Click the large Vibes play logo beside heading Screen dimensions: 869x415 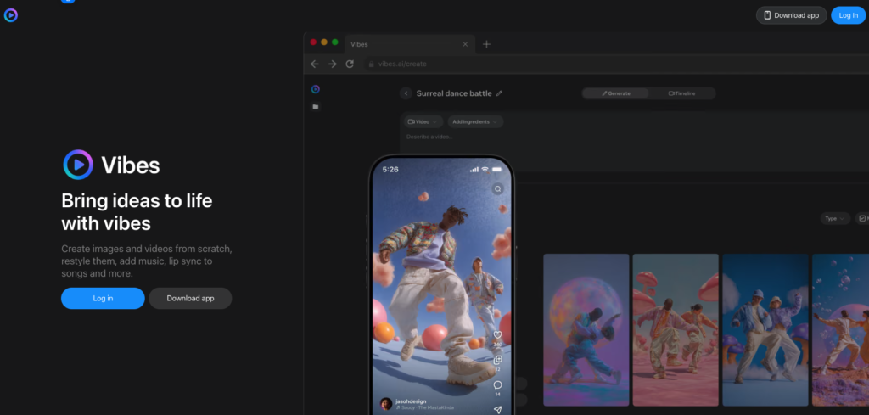coord(77,165)
